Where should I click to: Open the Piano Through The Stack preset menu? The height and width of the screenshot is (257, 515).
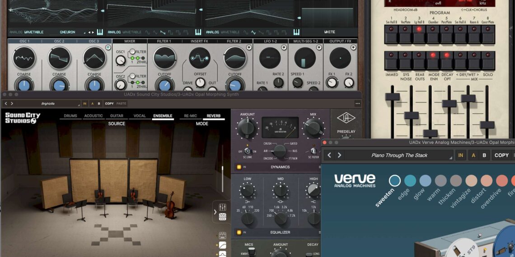pyautogui.click(x=399, y=155)
